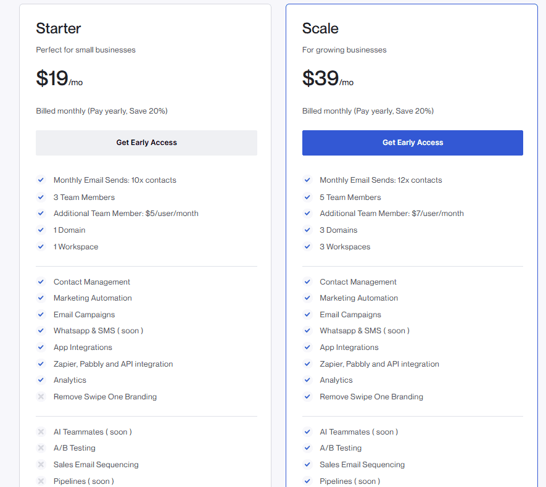Screen dimensions: 546x487
Task: Click Scale's Zapier, Pabbly and API integration text
Action: tap(379, 364)
